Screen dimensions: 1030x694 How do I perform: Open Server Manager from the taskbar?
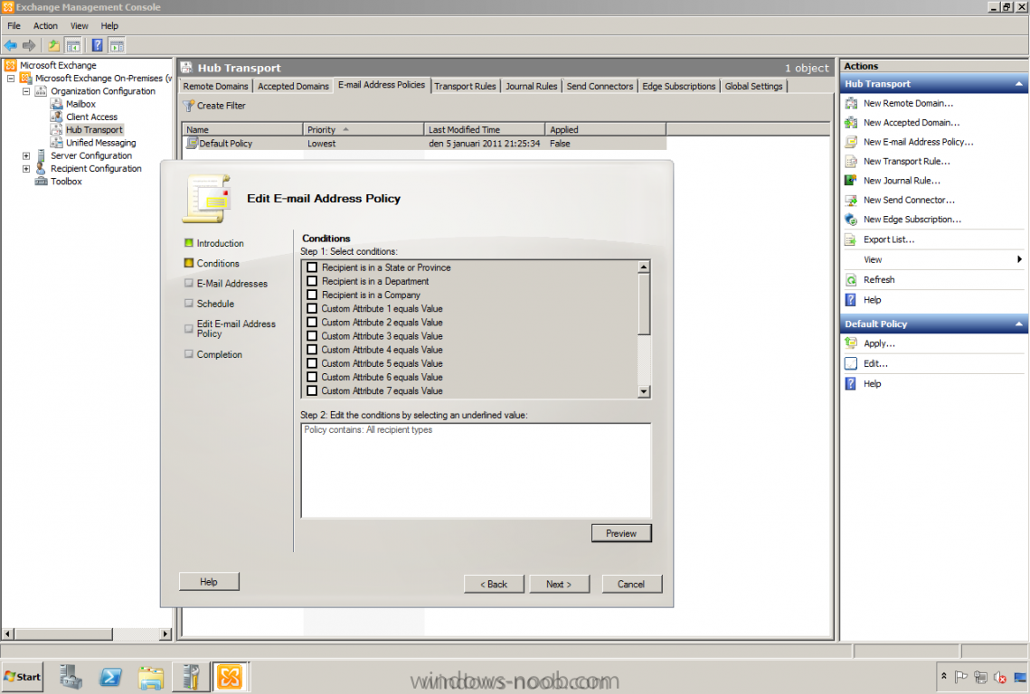pyautogui.click(x=71, y=677)
